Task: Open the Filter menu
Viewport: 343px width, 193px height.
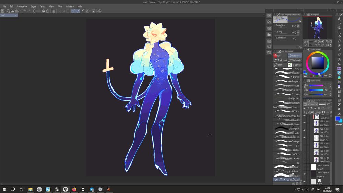Action: (60, 6)
